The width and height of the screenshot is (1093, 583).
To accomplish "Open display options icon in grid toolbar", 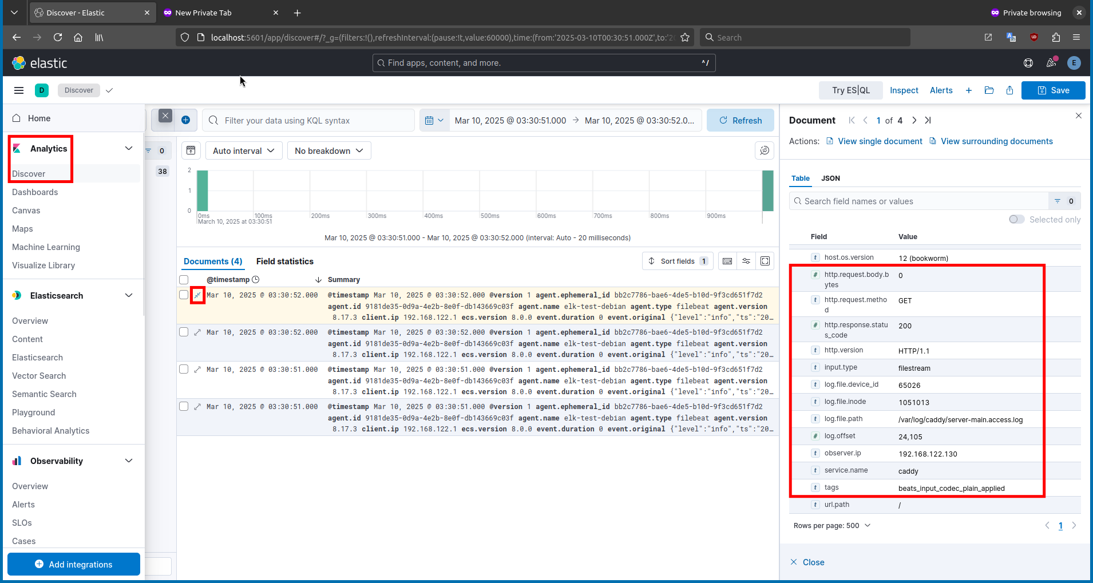I will point(746,261).
